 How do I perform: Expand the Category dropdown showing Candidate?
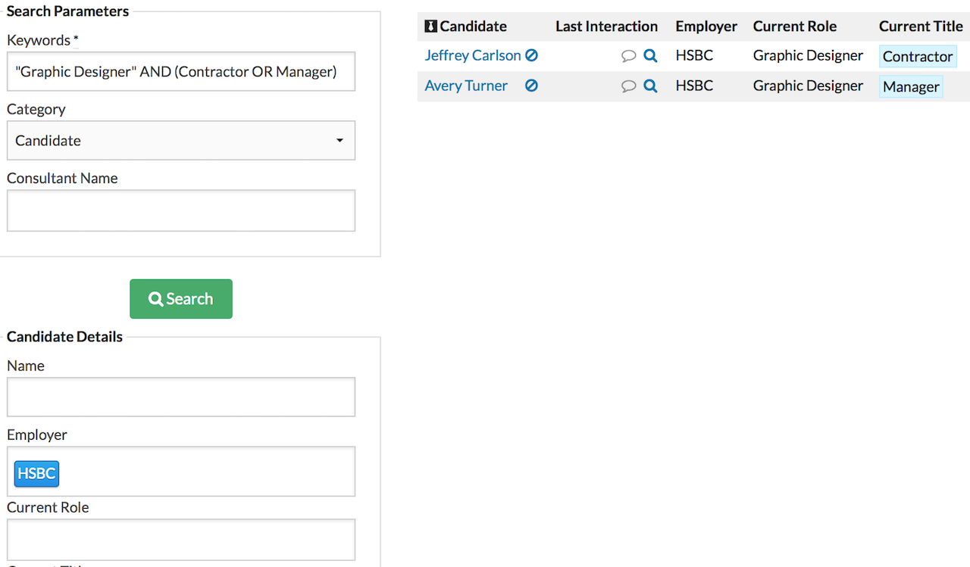[x=180, y=140]
